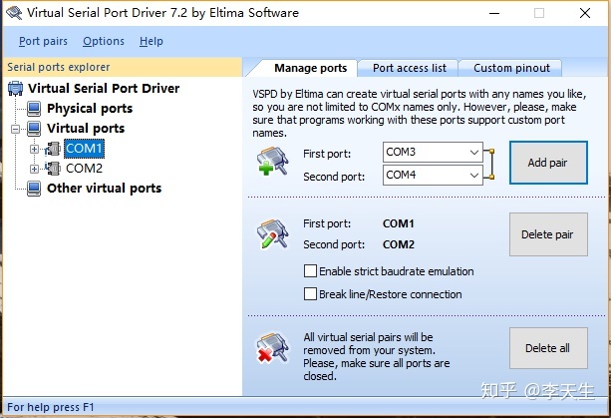Viewport: 611px width, 418px height.
Task: Click the Add pair button
Action: [548, 163]
